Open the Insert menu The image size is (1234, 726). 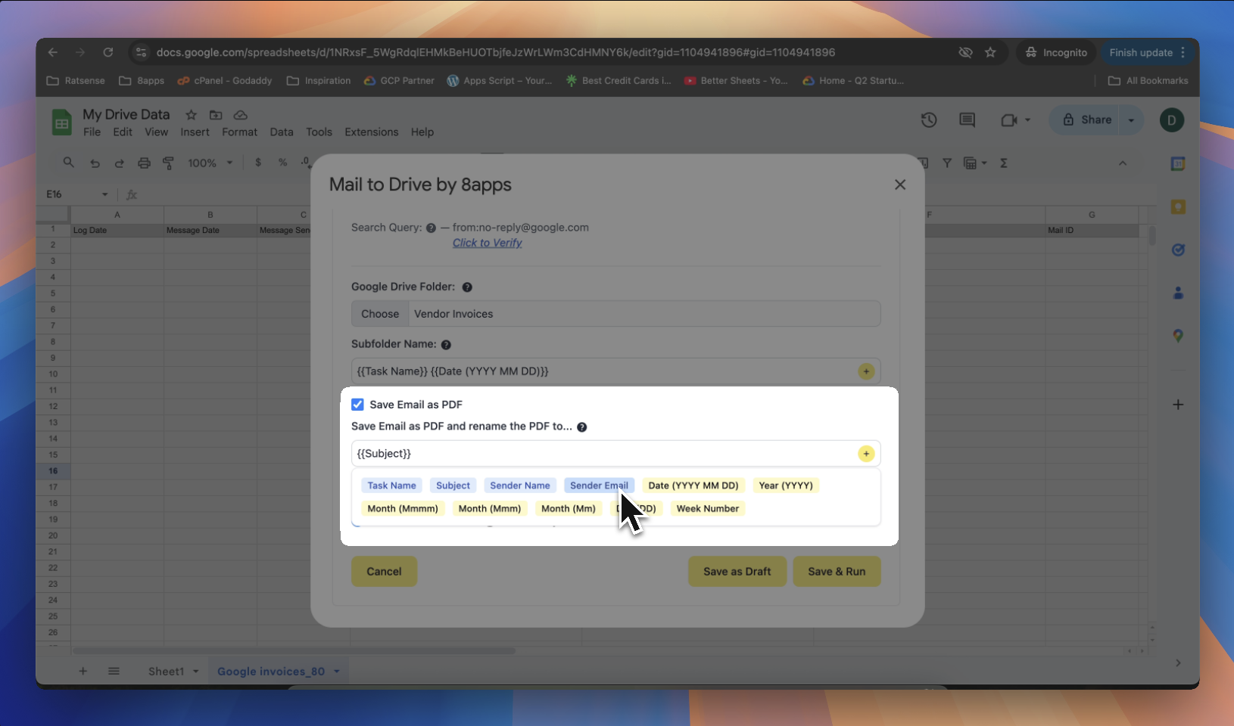pyautogui.click(x=195, y=132)
